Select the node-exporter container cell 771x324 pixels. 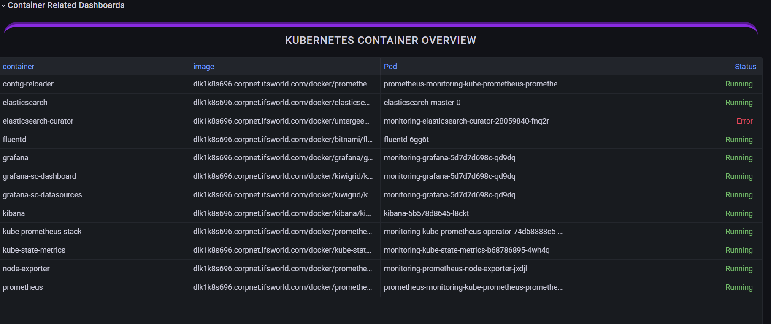click(x=26, y=269)
